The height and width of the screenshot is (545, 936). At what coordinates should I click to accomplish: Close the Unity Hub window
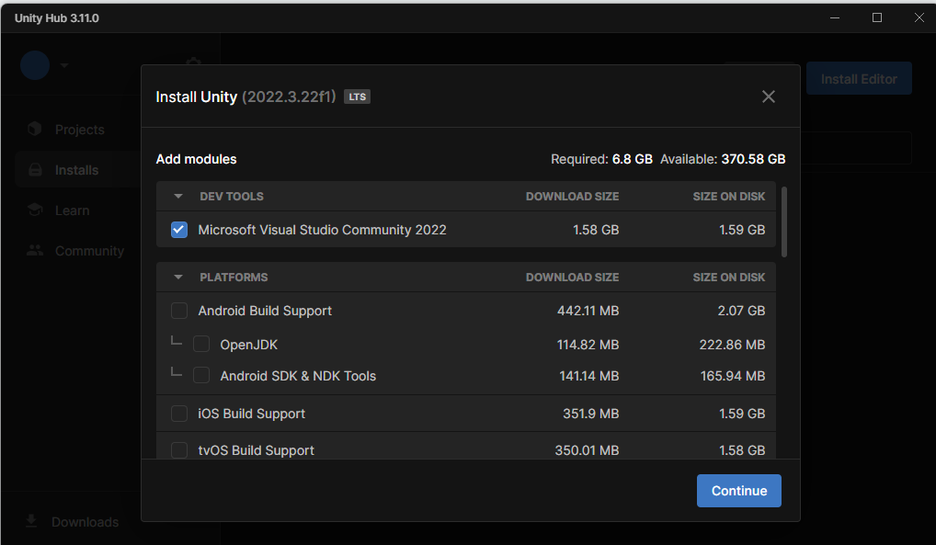coord(919,17)
